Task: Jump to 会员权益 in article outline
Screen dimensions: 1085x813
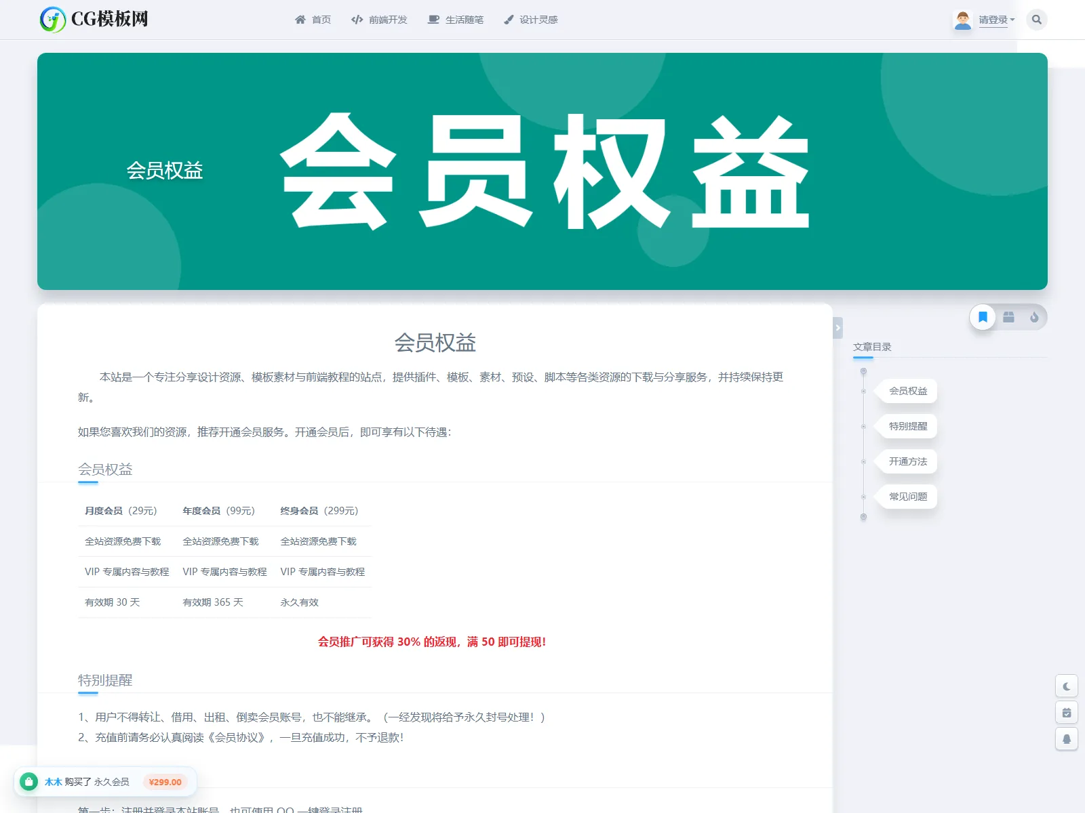Action: coord(907,391)
